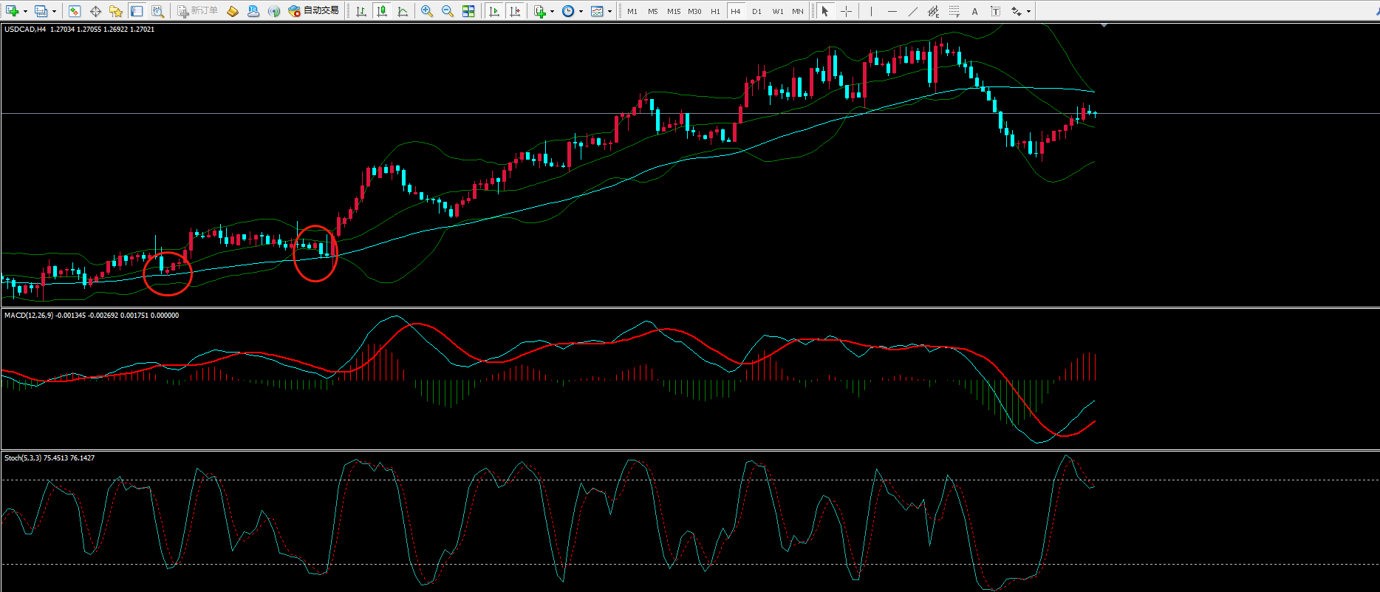Click the chart shift triangle marker

pos(1104,26)
